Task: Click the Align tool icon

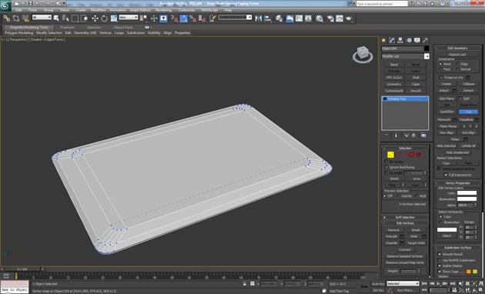Action: [268, 18]
